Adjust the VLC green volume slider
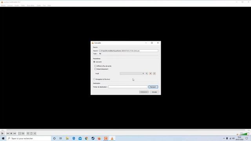251x141 pixels. click(x=244, y=134)
